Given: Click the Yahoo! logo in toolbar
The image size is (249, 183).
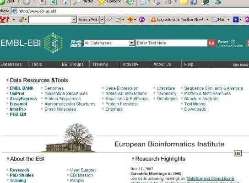Looking at the screenshot, I should click(5, 20).
